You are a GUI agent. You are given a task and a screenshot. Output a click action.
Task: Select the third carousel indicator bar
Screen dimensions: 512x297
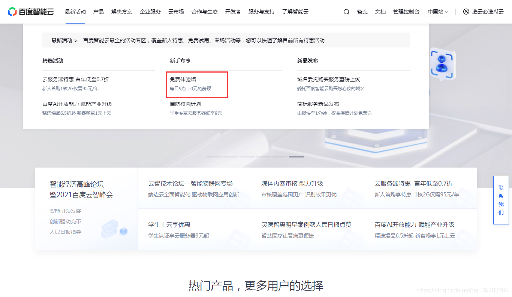247,157
